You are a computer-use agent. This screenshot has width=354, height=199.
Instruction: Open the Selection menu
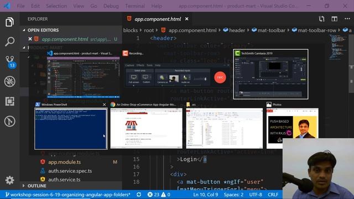pyautogui.click(x=56, y=6)
